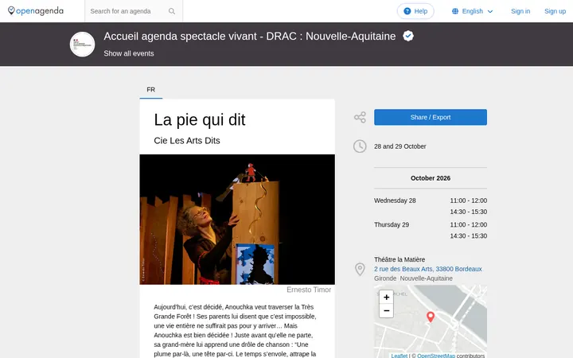Open the Help button
573x358 pixels.
tap(415, 11)
